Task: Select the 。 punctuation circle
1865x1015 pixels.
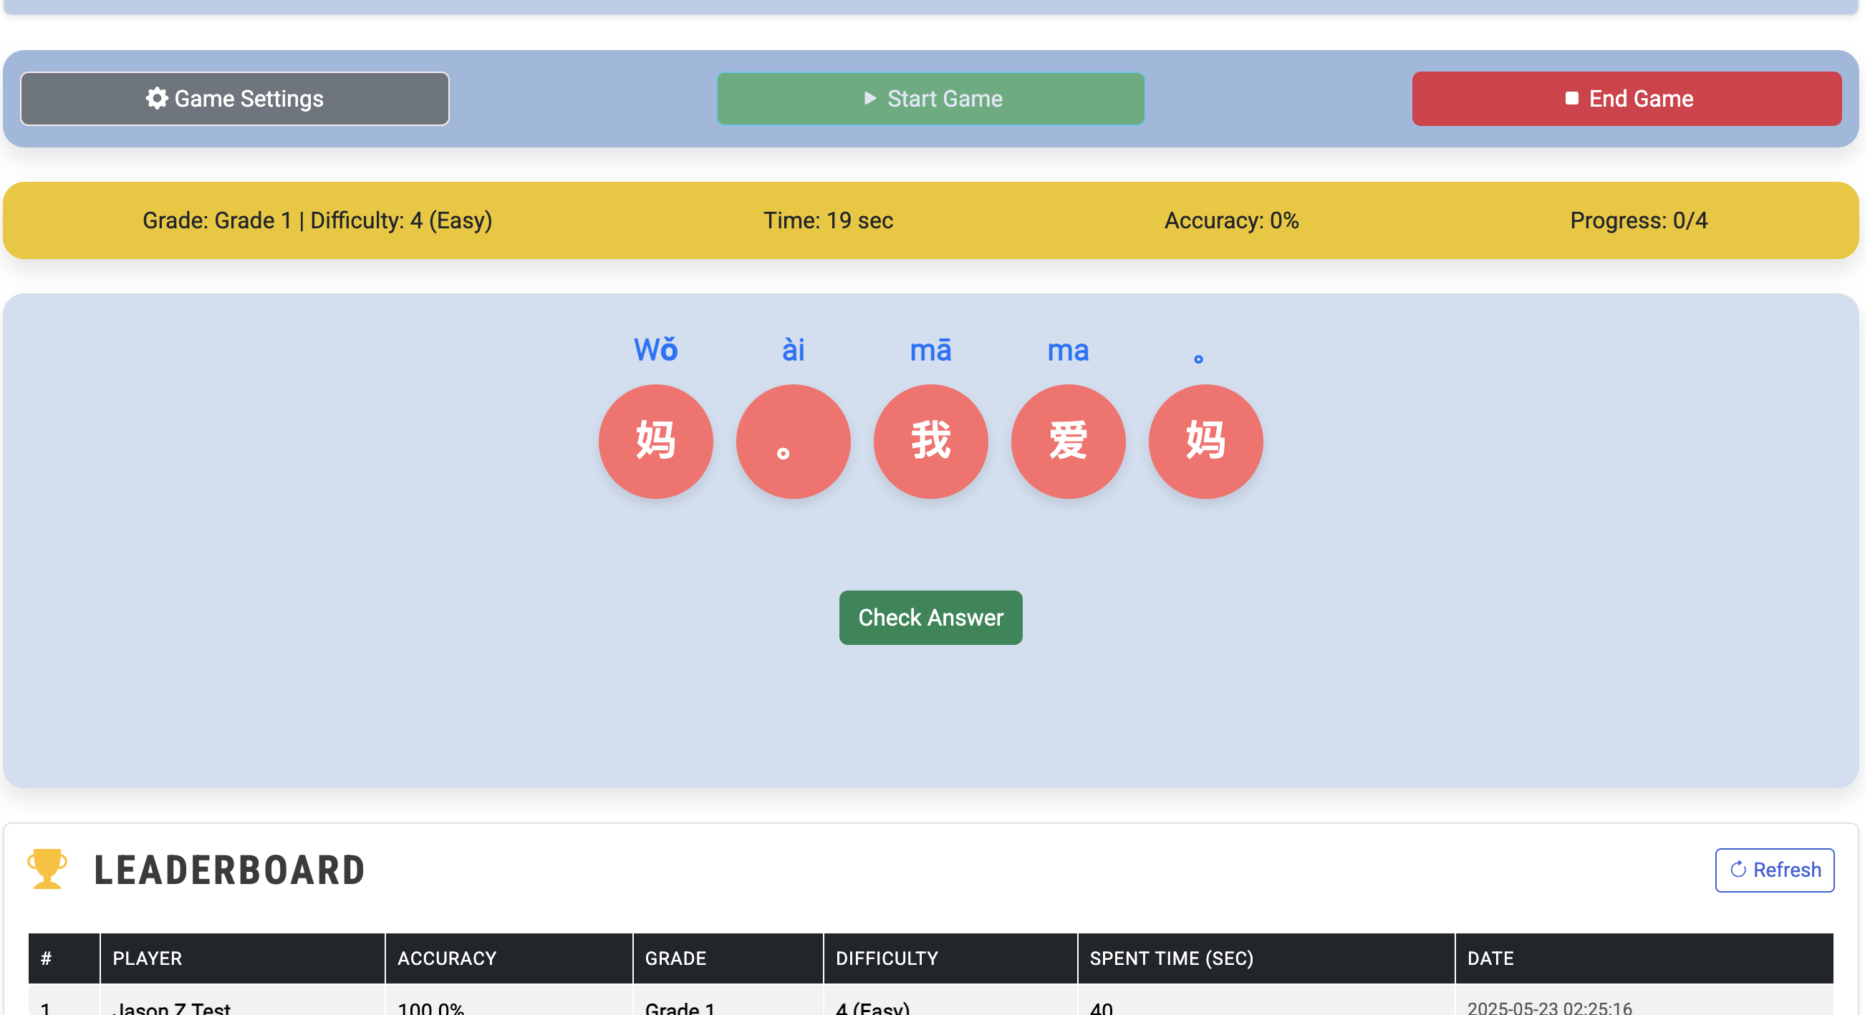Action: coord(793,442)
